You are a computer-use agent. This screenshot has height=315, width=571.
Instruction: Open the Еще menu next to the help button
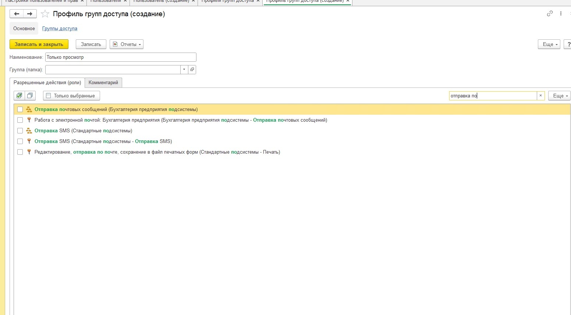click(549, 44)
